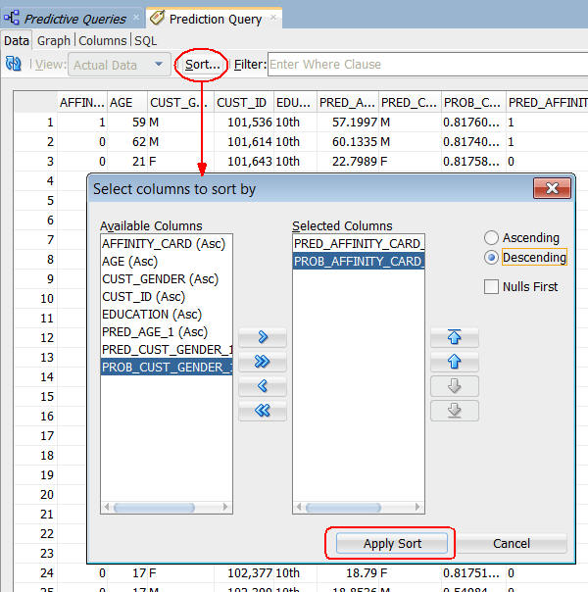Select the Descending sort order option
Image resolution: width=588 pixels, height=592 pixels.
tap(491, 258)
